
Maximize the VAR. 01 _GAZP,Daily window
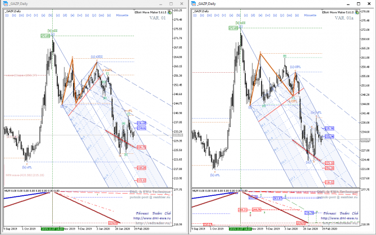[x=171, y=4]
